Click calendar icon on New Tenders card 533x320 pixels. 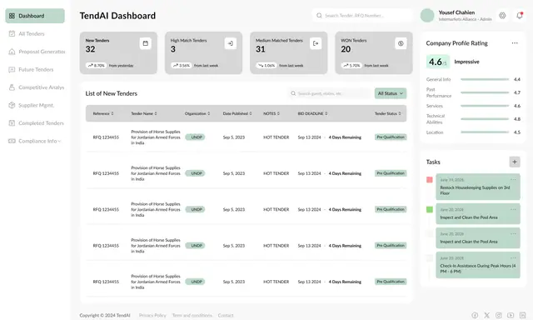(146, 43)
